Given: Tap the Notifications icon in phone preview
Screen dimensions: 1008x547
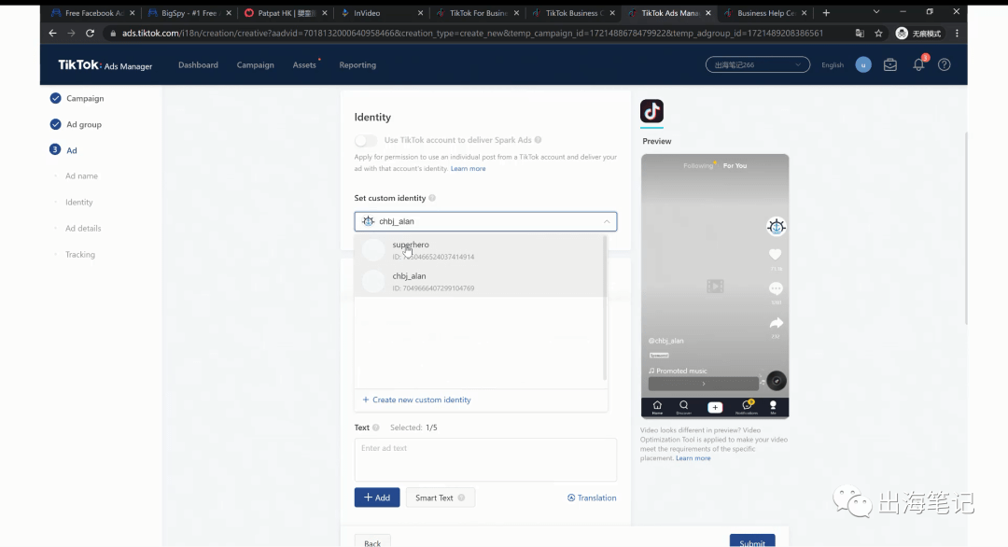Looking at the screenshot, I should coord(747,407).
